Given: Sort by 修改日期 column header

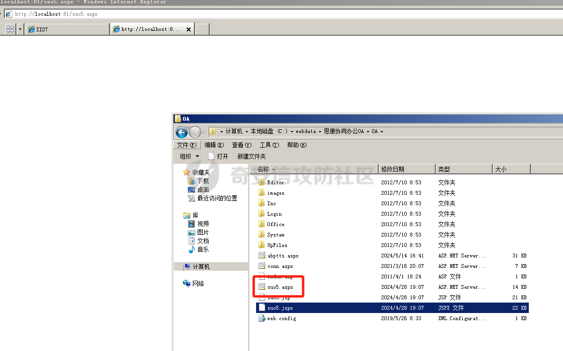Looking at the screenshot, I should 407,169.
